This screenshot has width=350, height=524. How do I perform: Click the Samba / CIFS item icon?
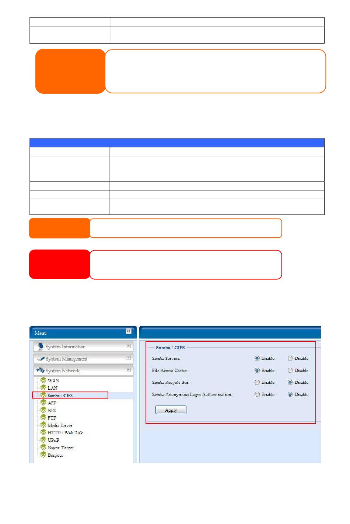click(x=43, y=395)
